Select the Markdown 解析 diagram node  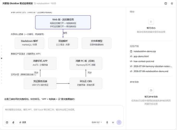coord(29,43)
